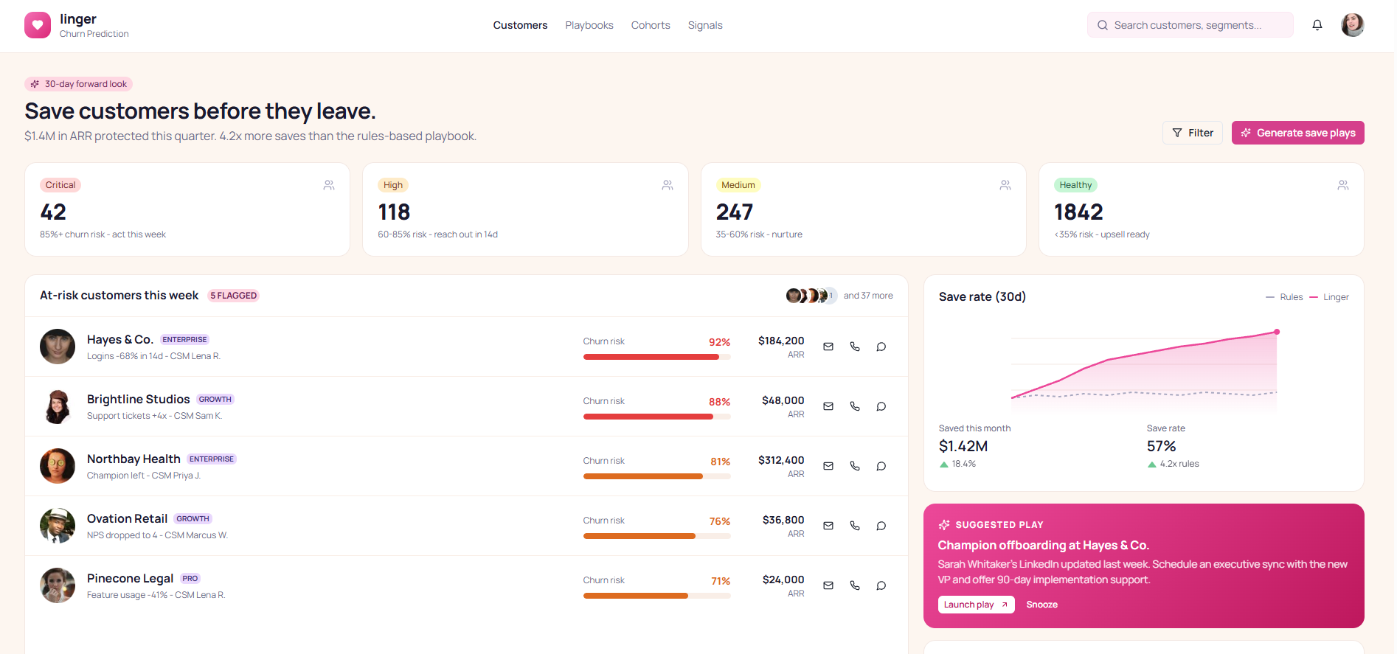Image resolution: width=1397 pixels, height=654 pixels.
Task: Toggle the Linger legend series
Action: 1329,297
